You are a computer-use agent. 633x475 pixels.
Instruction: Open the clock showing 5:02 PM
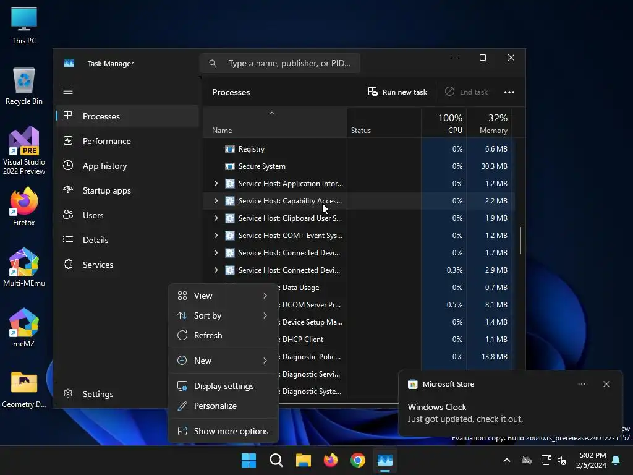click(591, 460)
